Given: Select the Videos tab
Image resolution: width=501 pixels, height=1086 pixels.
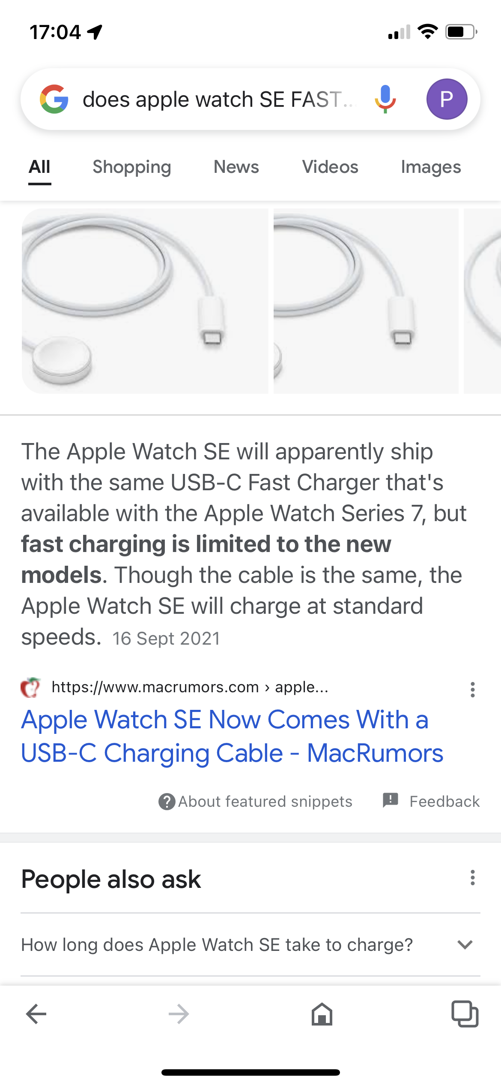Looking at the screenshot, I should tap(330, 167).
